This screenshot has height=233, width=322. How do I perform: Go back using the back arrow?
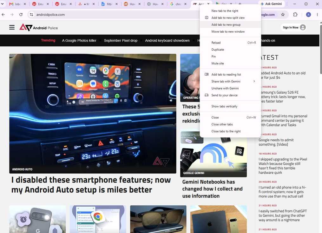3,15
